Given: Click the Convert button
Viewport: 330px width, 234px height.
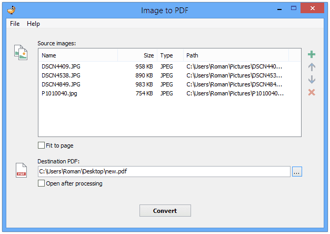Looking at the screenshot, I should tap(165, 211).
